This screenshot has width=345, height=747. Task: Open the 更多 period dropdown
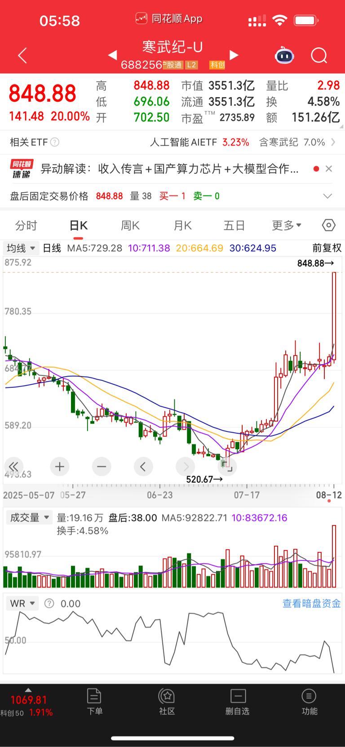click(287, 225)
